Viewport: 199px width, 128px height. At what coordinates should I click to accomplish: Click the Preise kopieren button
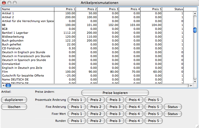point(115,93)
